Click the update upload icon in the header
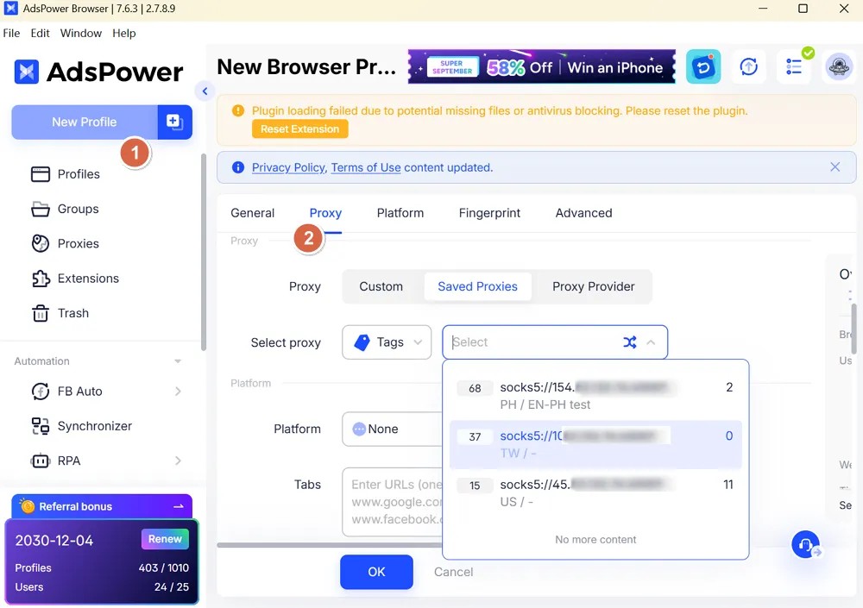This screenshot has height=608, width=863. pyautogui.click(x=748, y=66)
